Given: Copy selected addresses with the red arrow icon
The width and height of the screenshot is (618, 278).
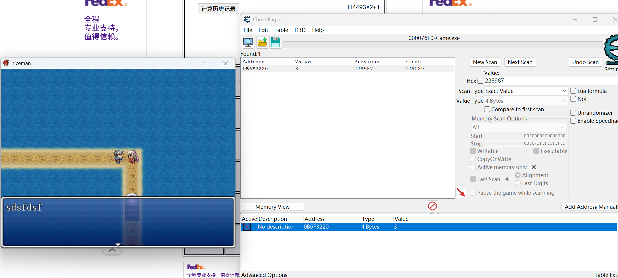Looking at the screenshot, I should point(461,192).
